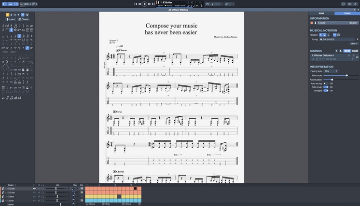Select voice 1

(x=7, y=15)
